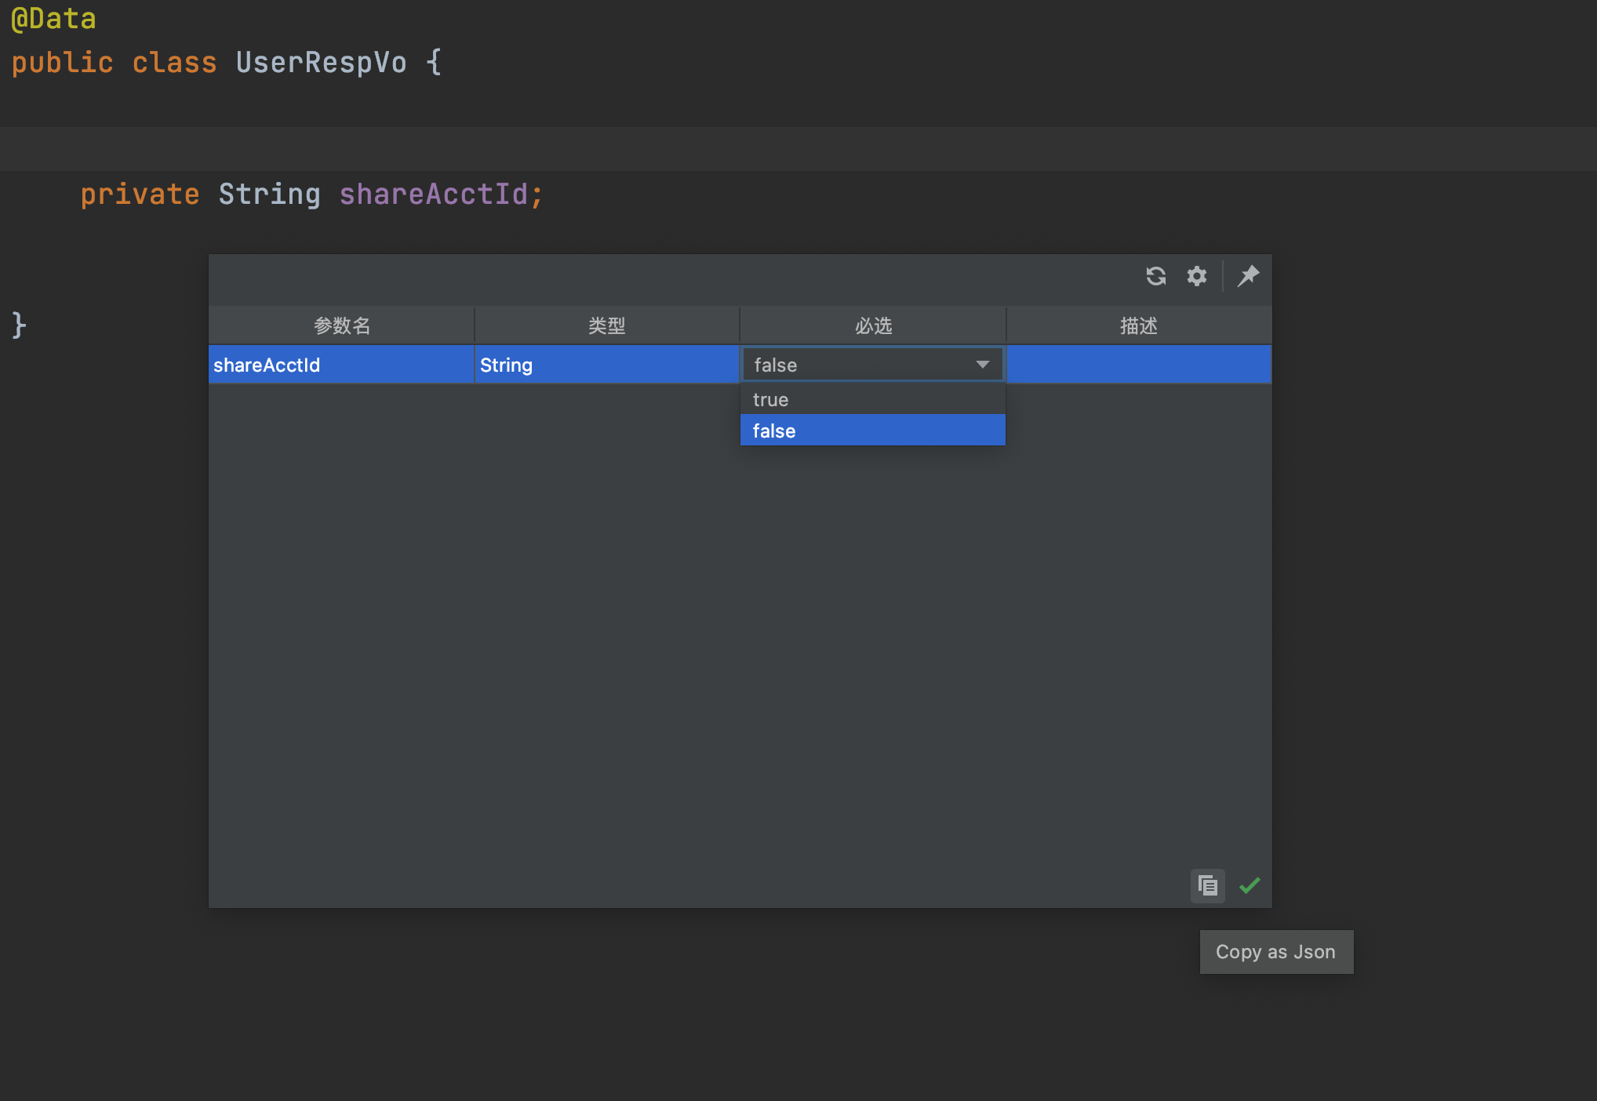Open settings via the gear icon
This screenshot has height=1101, width=1597.
1196,276
